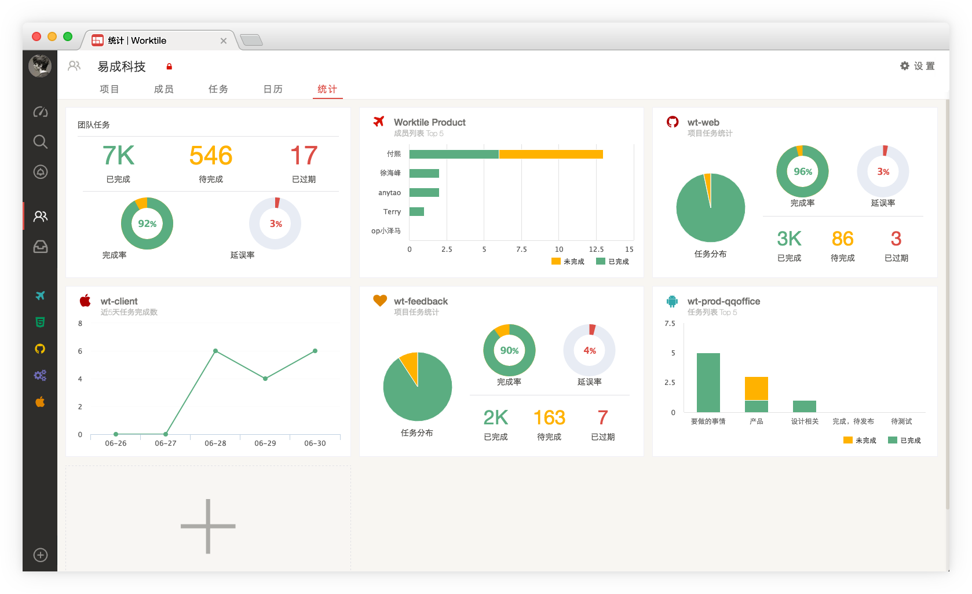Viewport: 972px width, 594px height.
Task: Toggle 未完成 legend swatch in Worktile Product chart
Action: [556, 261]
